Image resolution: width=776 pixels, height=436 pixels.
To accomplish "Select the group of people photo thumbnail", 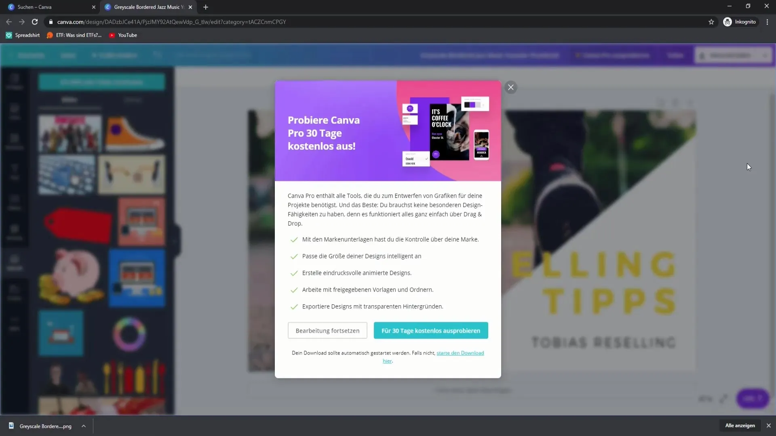I will 70,134.
